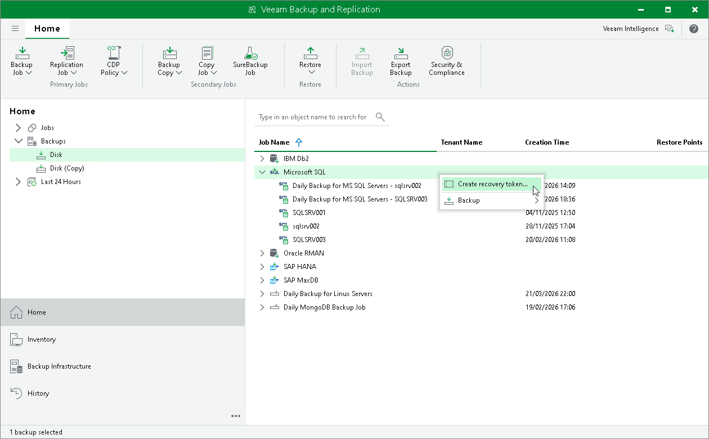Open the CDP Policy ribbon button

(x=114, y=61)
